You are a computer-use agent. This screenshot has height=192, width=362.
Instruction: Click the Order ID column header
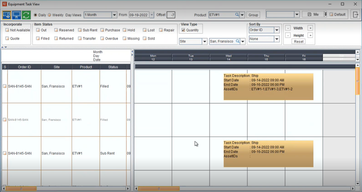pos(24,67)
